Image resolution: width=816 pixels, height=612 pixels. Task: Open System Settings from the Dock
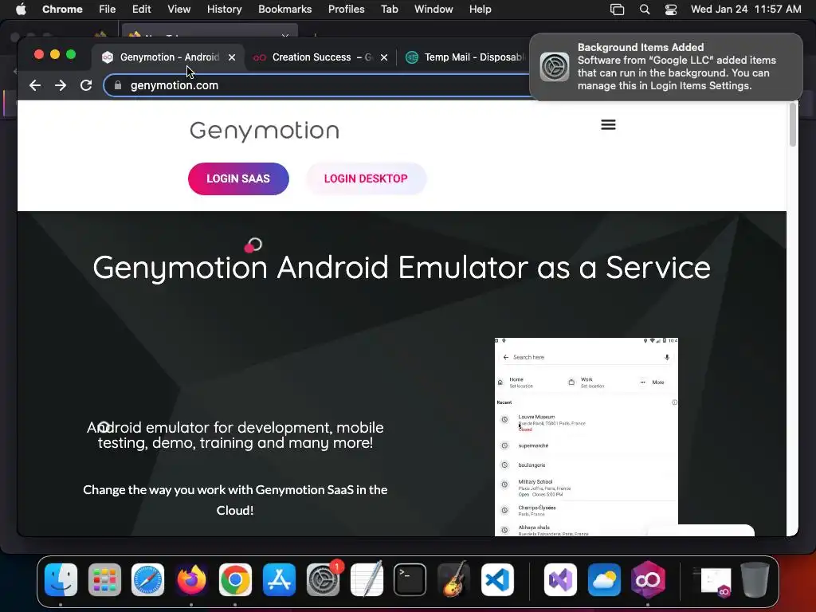pos(324,579)
